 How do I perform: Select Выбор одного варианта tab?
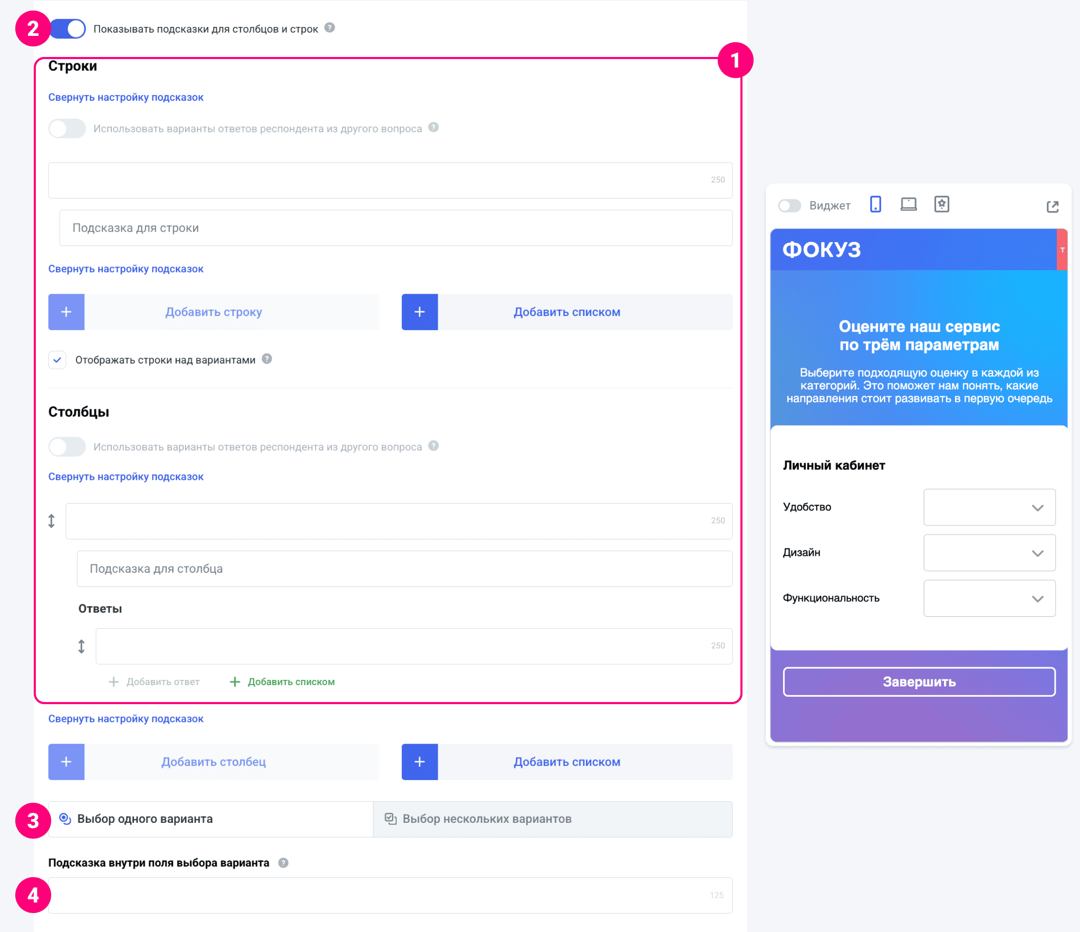[x=211, y=819]
